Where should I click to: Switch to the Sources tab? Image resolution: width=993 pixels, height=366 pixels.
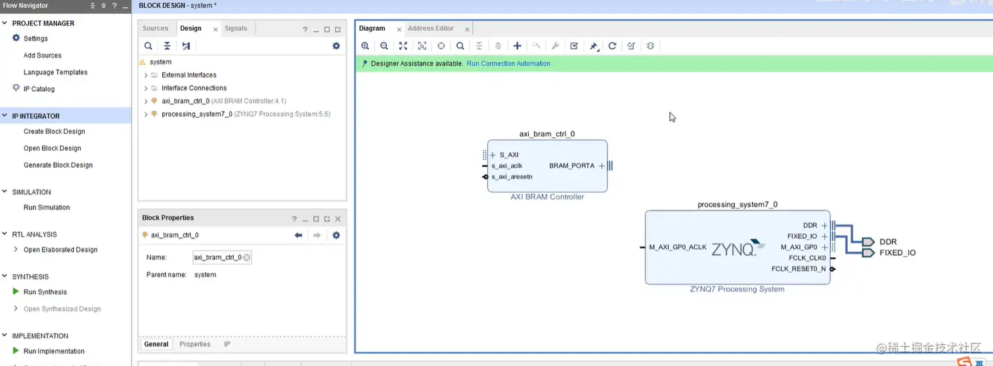(156, 28)
